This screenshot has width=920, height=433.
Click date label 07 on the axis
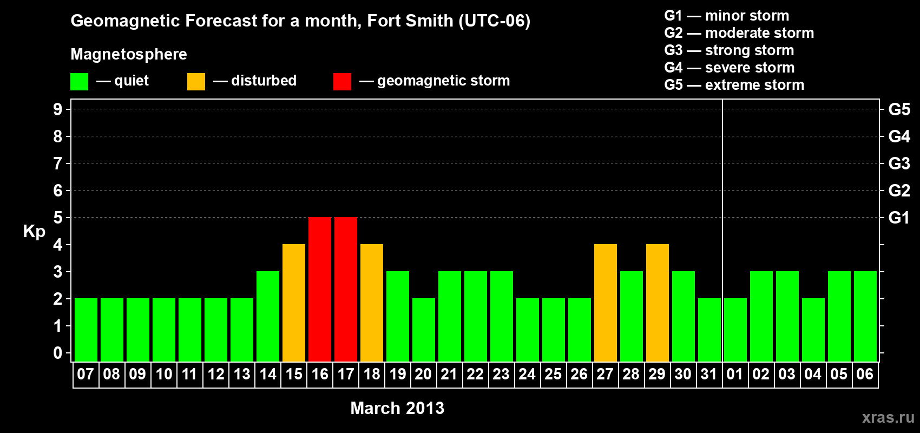coord(86,374)
